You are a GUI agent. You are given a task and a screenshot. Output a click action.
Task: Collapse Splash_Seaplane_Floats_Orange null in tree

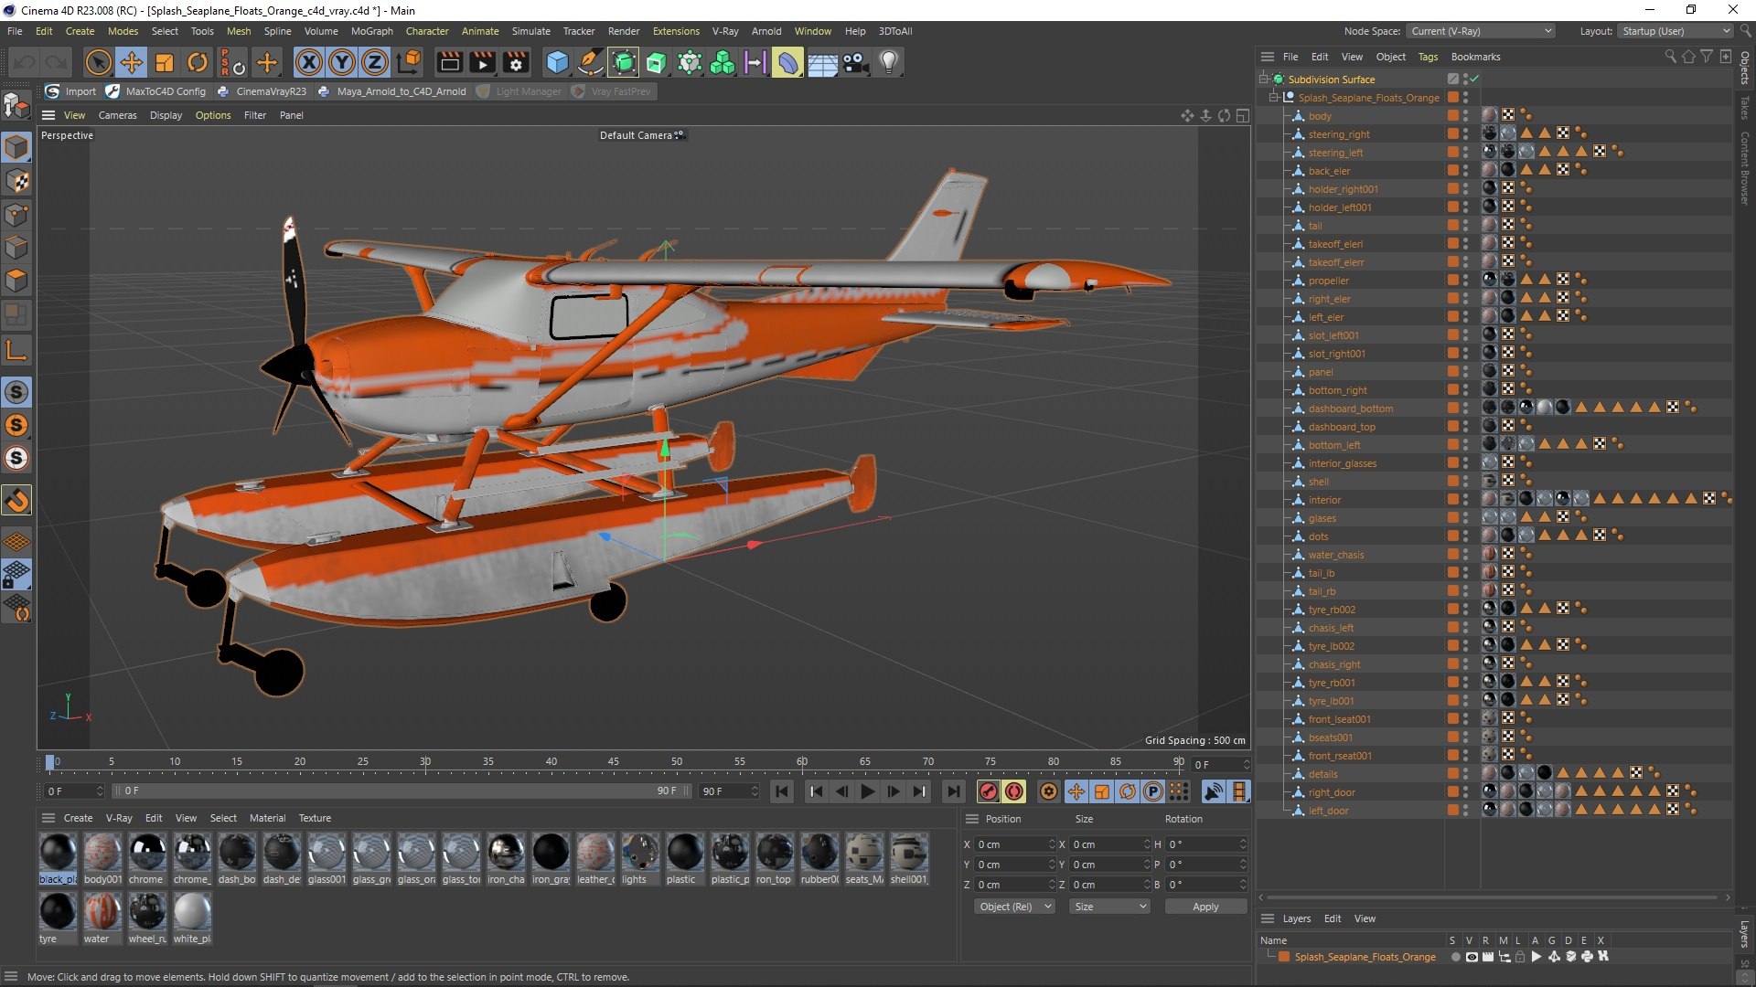click(x=1273, y=98)
